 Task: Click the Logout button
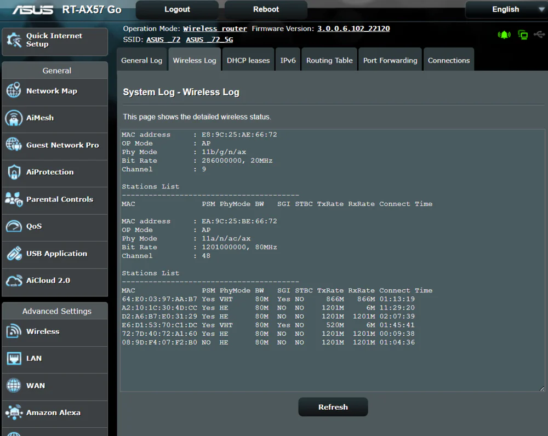tap(177, 9)
